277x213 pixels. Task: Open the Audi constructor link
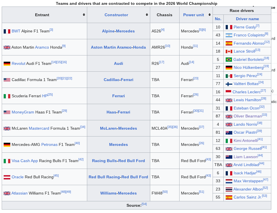point(119,64)
